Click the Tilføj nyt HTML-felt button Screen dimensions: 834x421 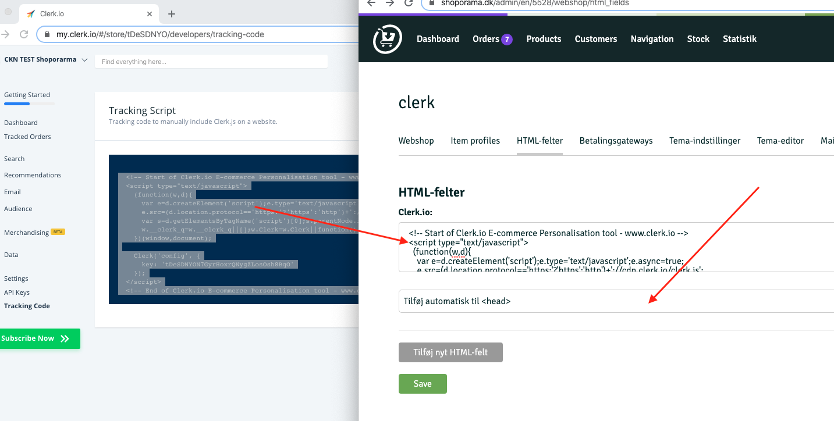click(x=450, y=352)
